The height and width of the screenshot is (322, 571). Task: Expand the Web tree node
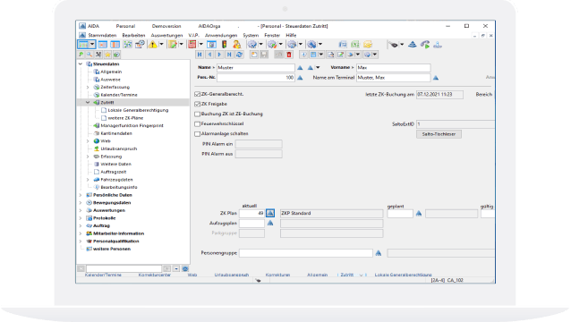(x=88, y=141)
